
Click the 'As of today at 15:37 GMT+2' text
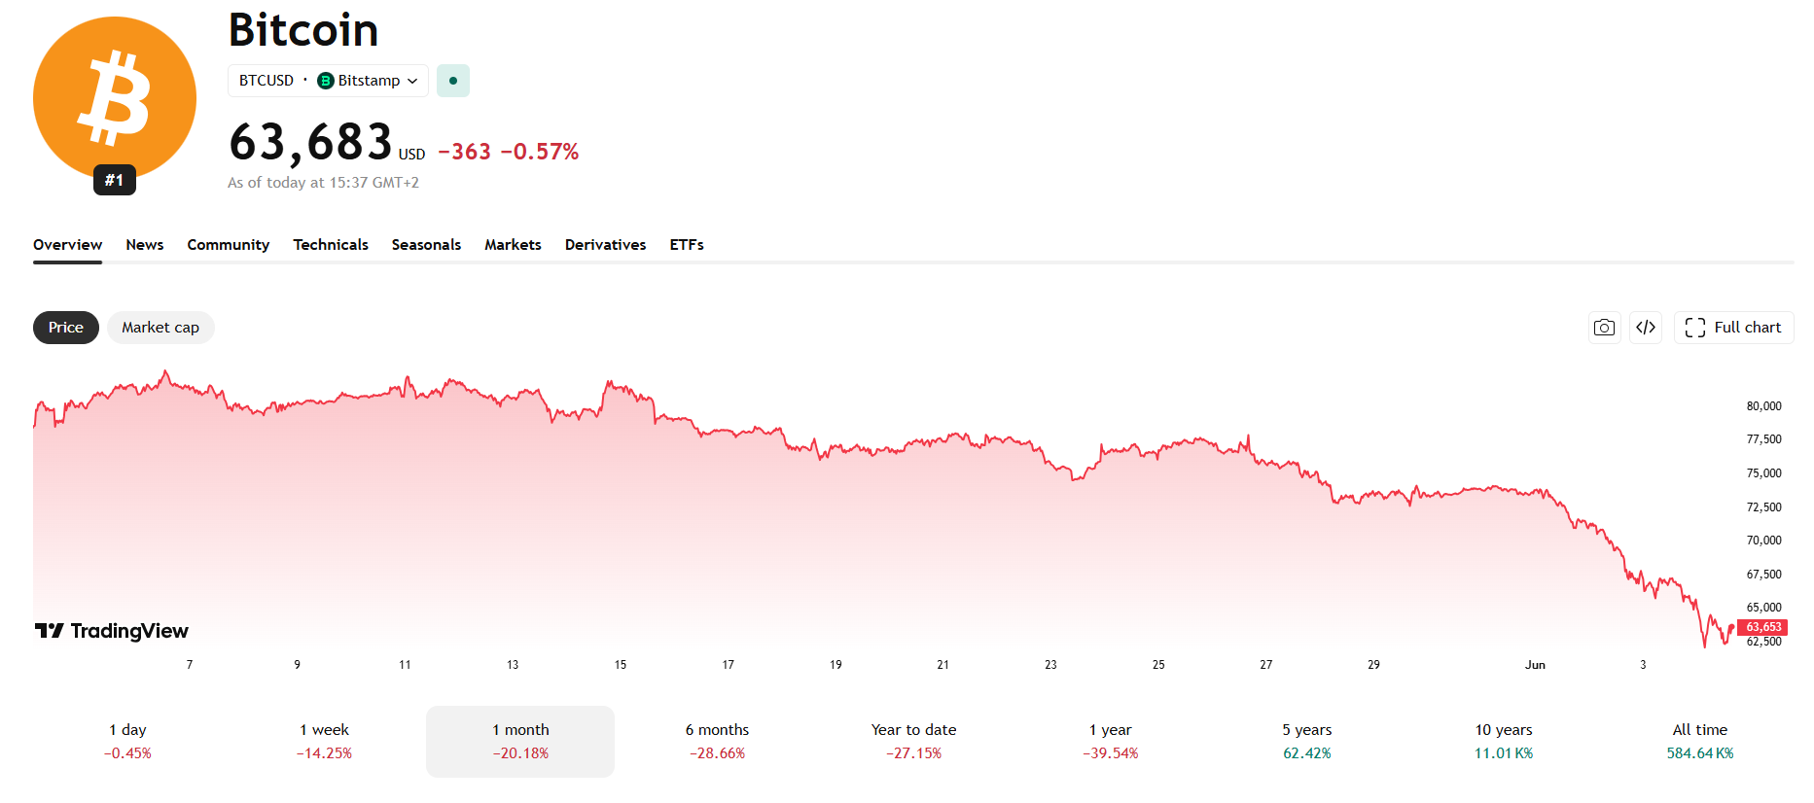(323, 183)
